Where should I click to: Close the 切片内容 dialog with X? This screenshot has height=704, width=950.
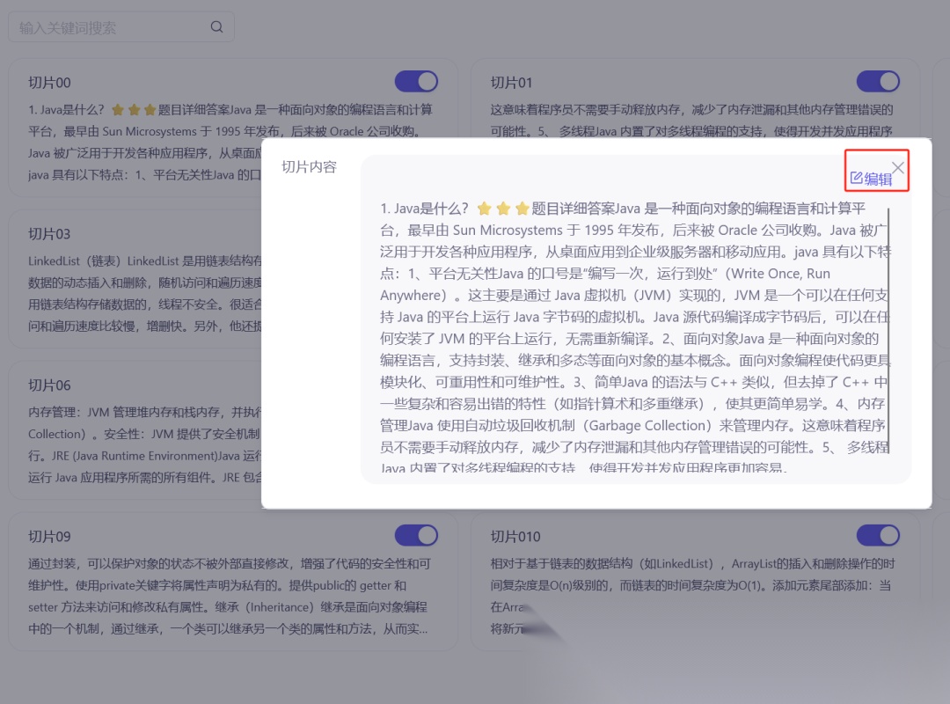click(x=898, y=168)
